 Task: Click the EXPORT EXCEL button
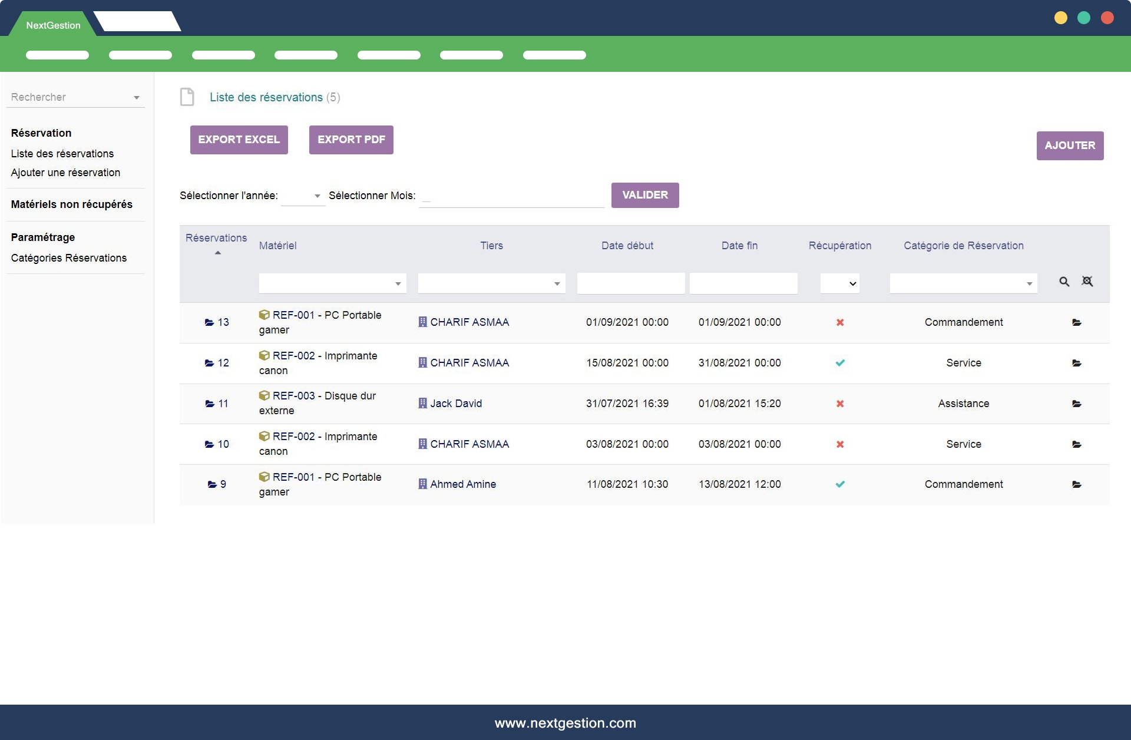tap(239, 140)
